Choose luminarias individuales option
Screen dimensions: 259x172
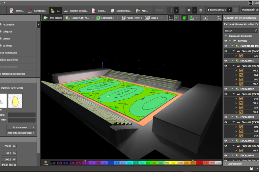pyautogui.click(x=18, y=53)
